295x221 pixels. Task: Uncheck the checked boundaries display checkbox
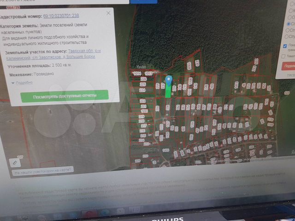click(x=286, y=46)
